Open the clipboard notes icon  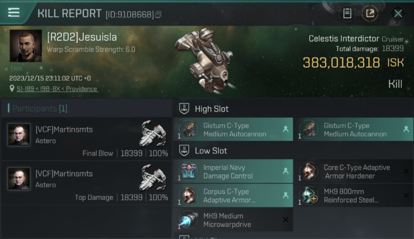click(x=347, y=13)
